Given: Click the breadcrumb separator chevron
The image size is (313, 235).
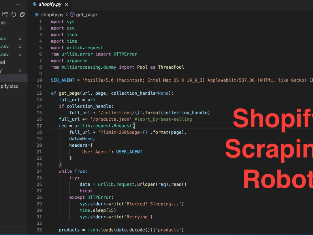Looking at the screenshot, I should 66,15.
